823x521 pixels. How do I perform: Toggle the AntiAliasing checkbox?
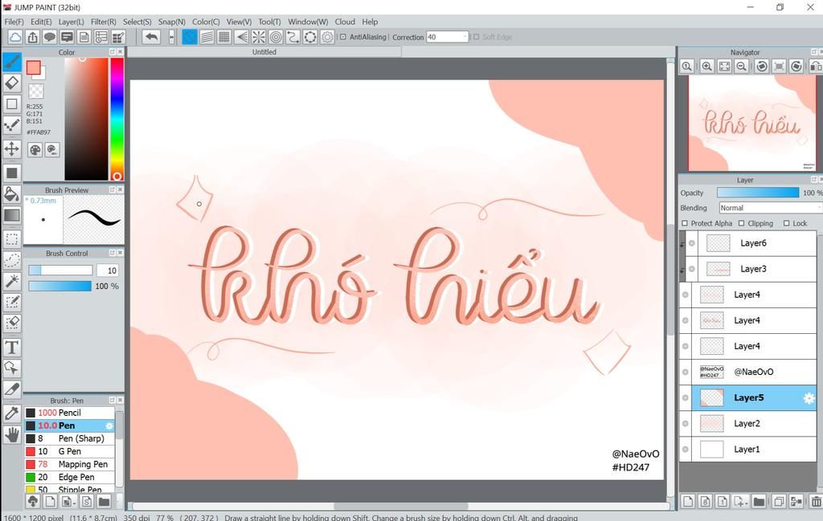tap(343, 37)
